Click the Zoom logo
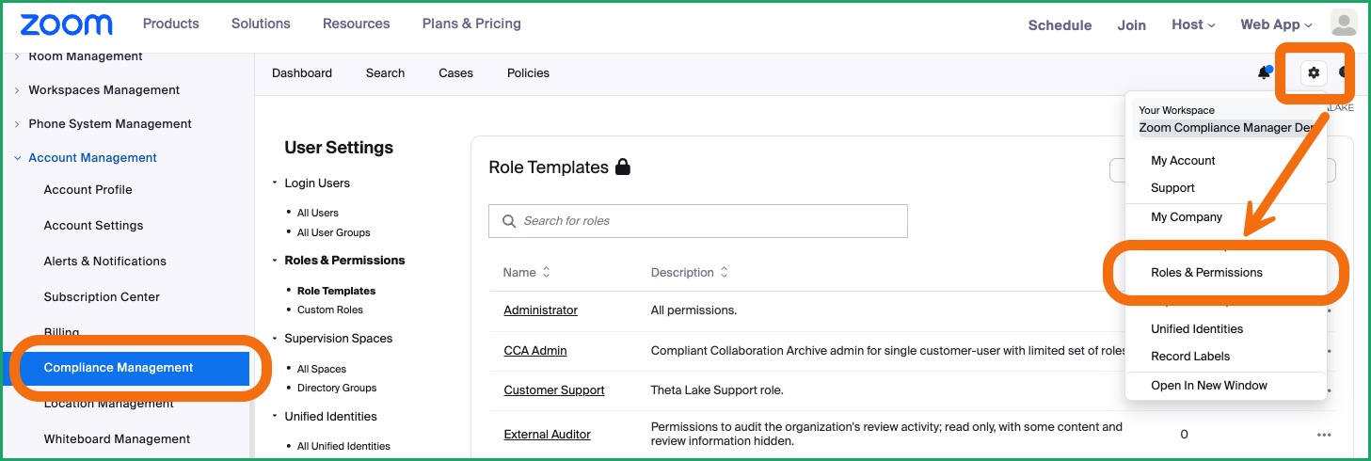This screenshot has height=461, width=1371. click(x=66, y=24)
